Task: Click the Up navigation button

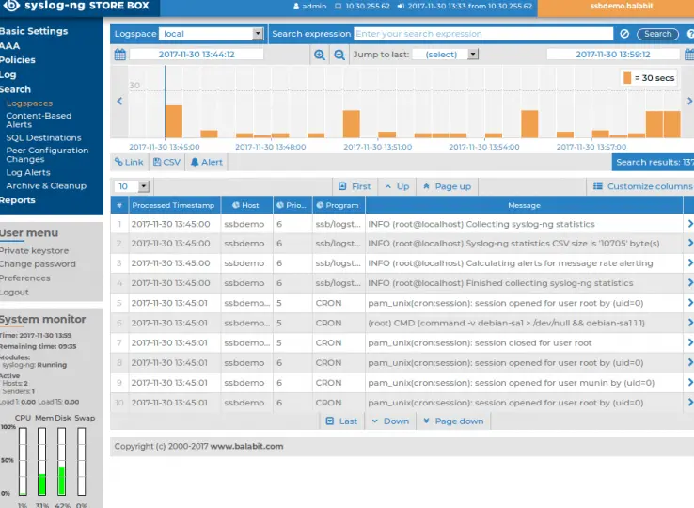Action: (397, 186)
